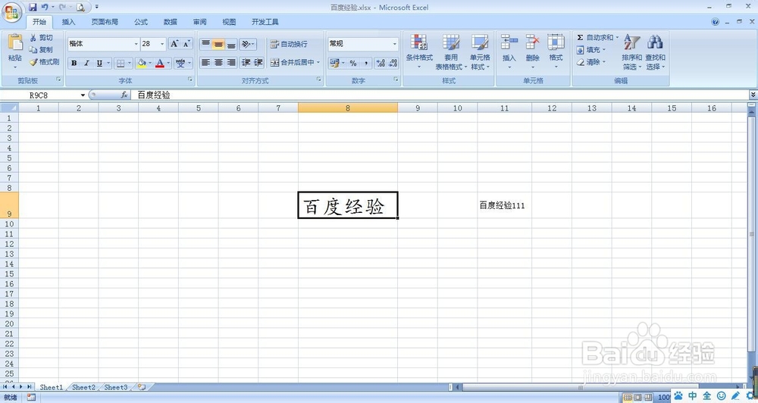Screen dimensions: 758x403
Task: Open the font name dropdown 楷体
Action: (136, 43)
